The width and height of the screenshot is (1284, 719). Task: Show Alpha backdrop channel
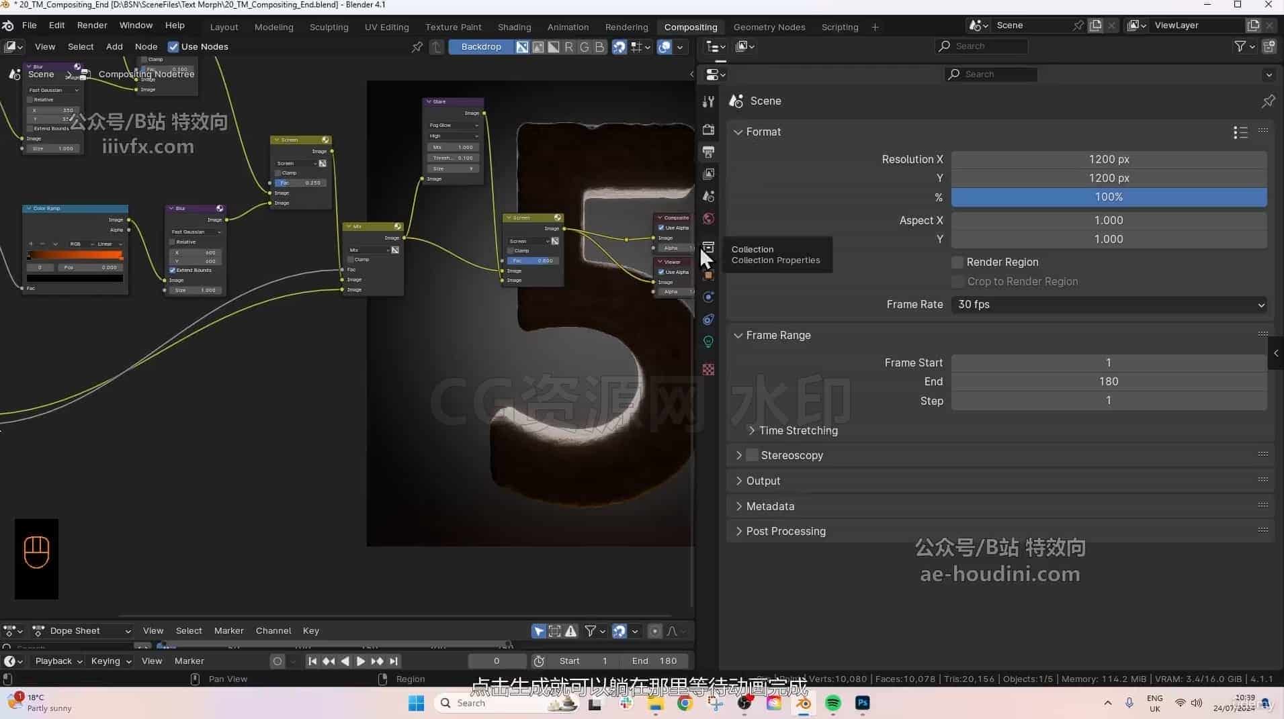(553, 47)
